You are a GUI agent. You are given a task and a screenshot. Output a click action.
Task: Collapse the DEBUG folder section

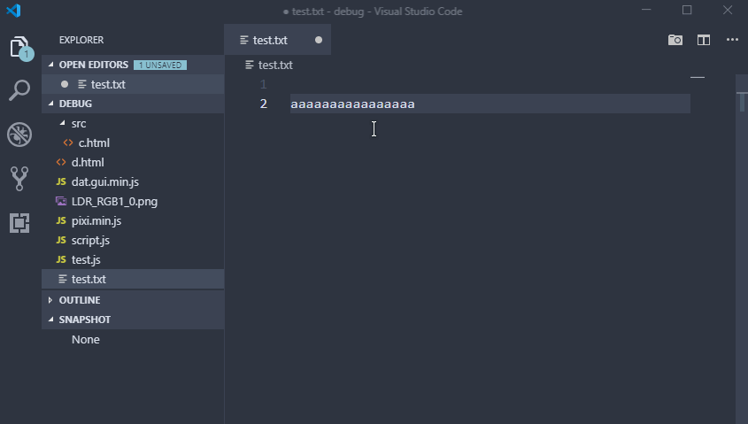51,104
